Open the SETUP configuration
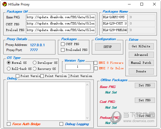This screenshot has width=161, height=129. tap(108, 47)
